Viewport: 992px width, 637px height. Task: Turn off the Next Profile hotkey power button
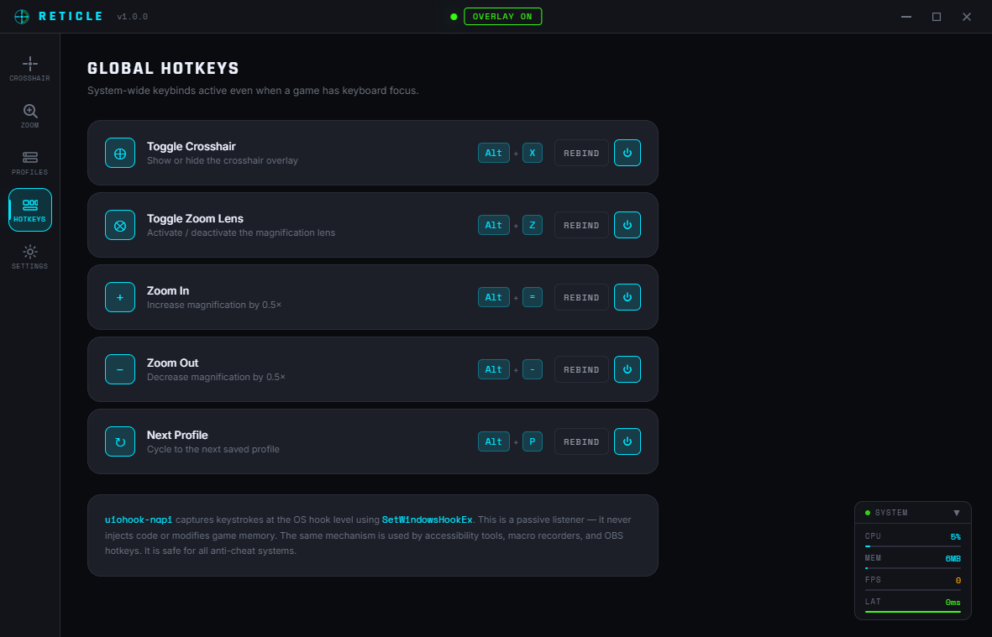[x=627, y=441]
